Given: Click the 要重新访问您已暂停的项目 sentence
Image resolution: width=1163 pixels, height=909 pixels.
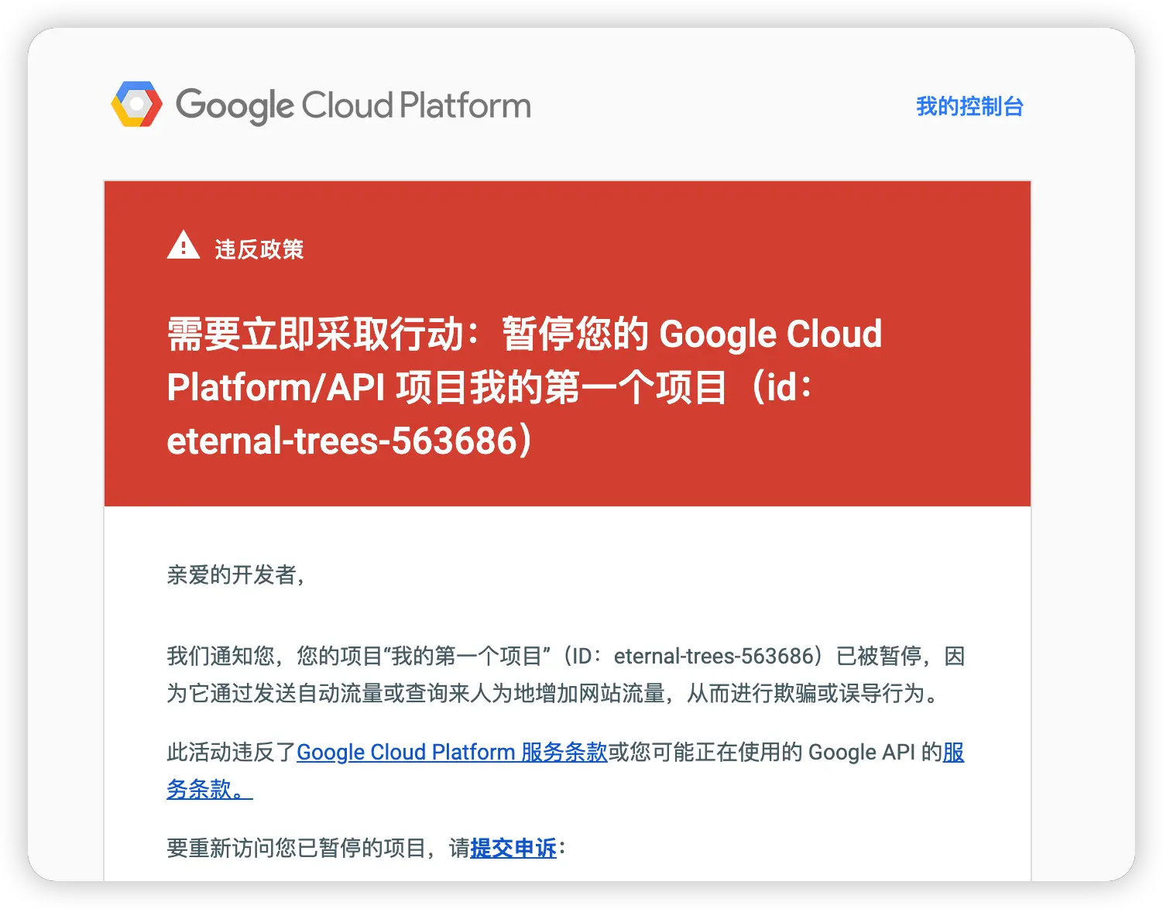Looking at the screenshot, I should click(297, 848).
